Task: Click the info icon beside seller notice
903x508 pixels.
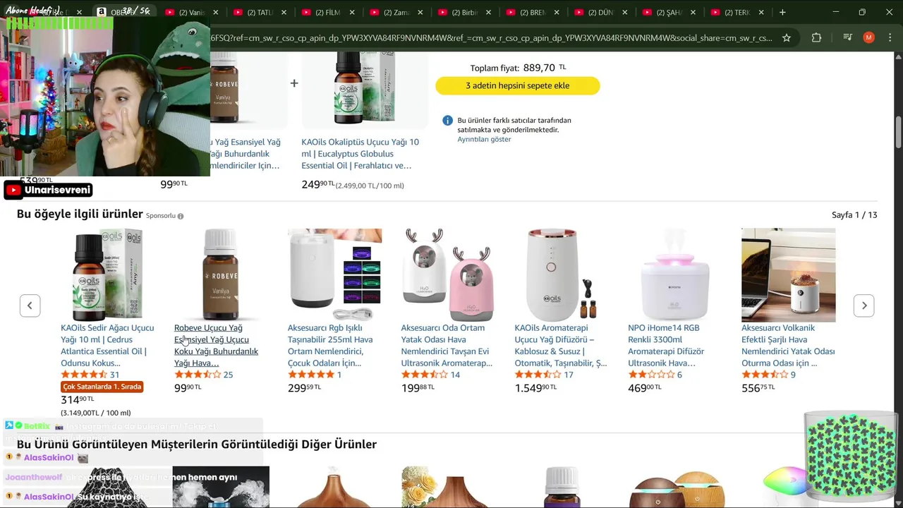Action: click(447, 121)
